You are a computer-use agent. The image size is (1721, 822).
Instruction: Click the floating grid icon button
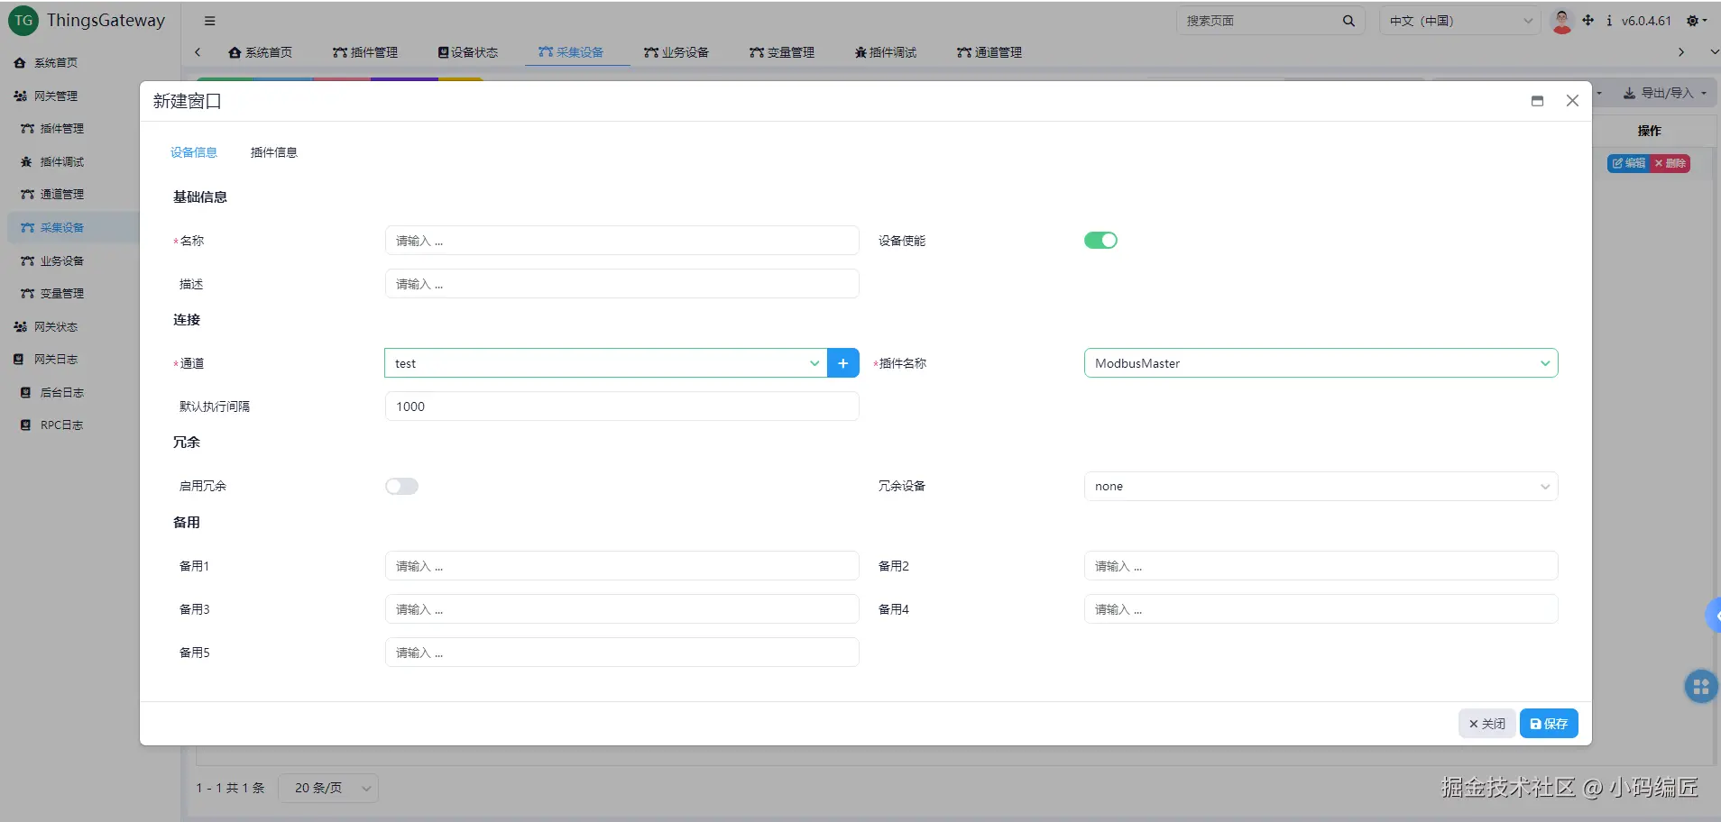[1701, 687]
